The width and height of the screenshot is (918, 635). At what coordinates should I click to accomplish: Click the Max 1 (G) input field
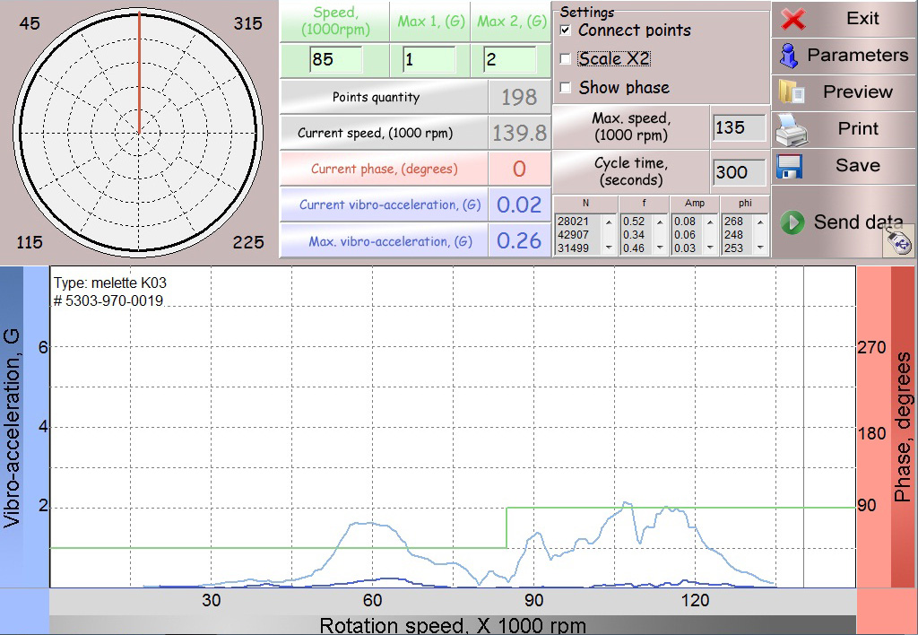[x=429, y=60]
